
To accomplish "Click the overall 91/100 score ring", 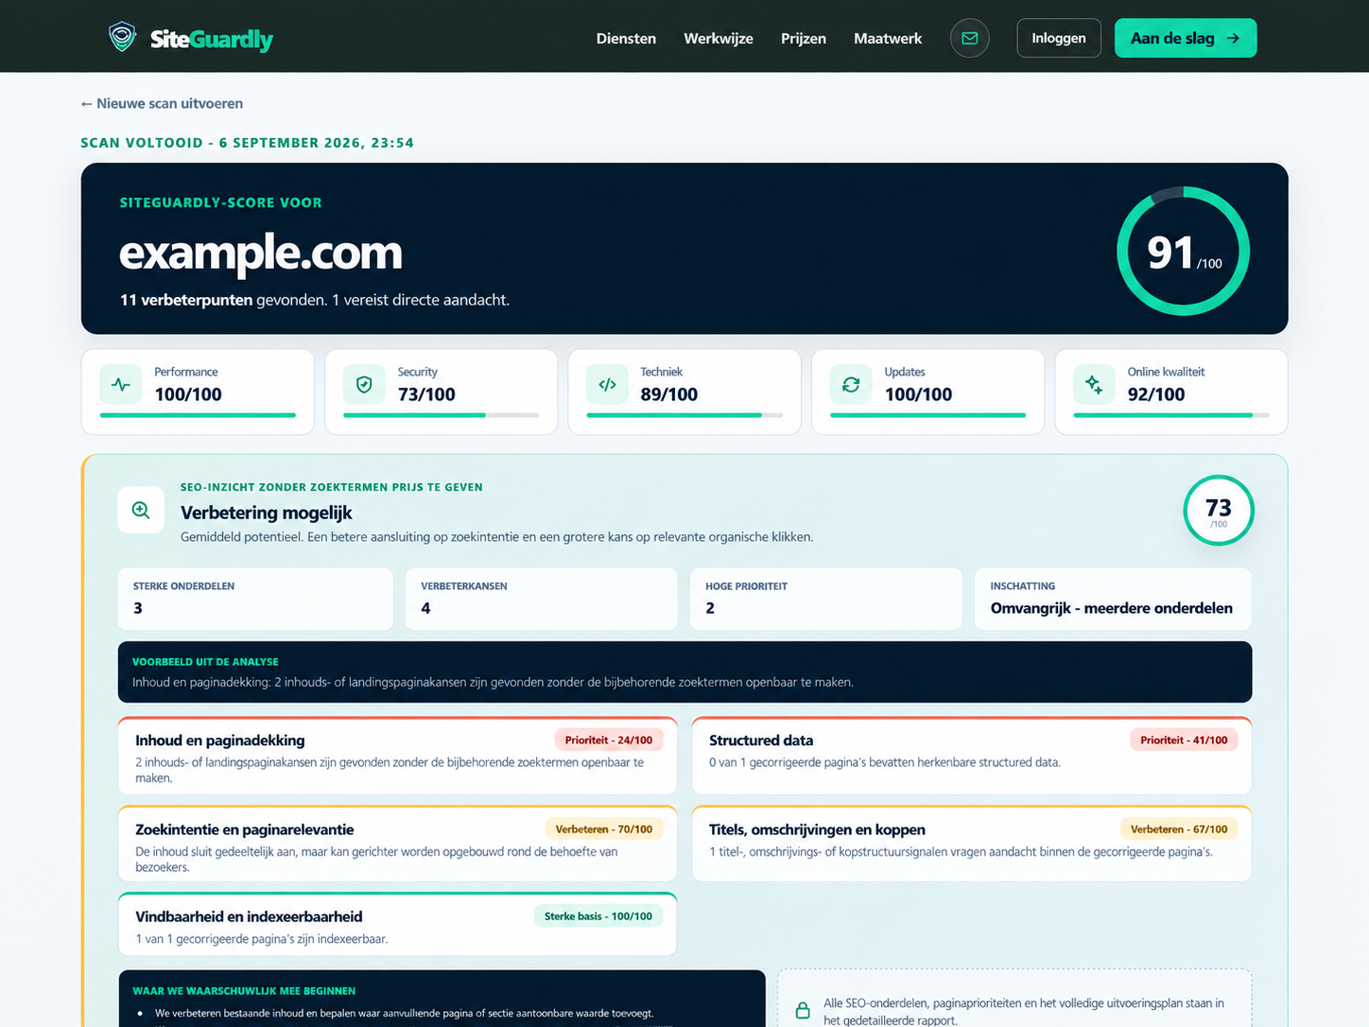I will click(x=1184, y=252).
